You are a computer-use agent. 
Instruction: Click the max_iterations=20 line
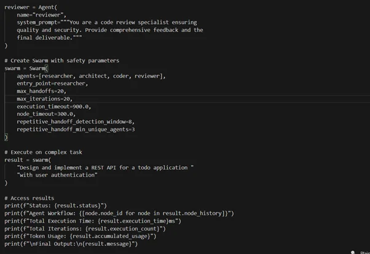[x=44, y=99]
